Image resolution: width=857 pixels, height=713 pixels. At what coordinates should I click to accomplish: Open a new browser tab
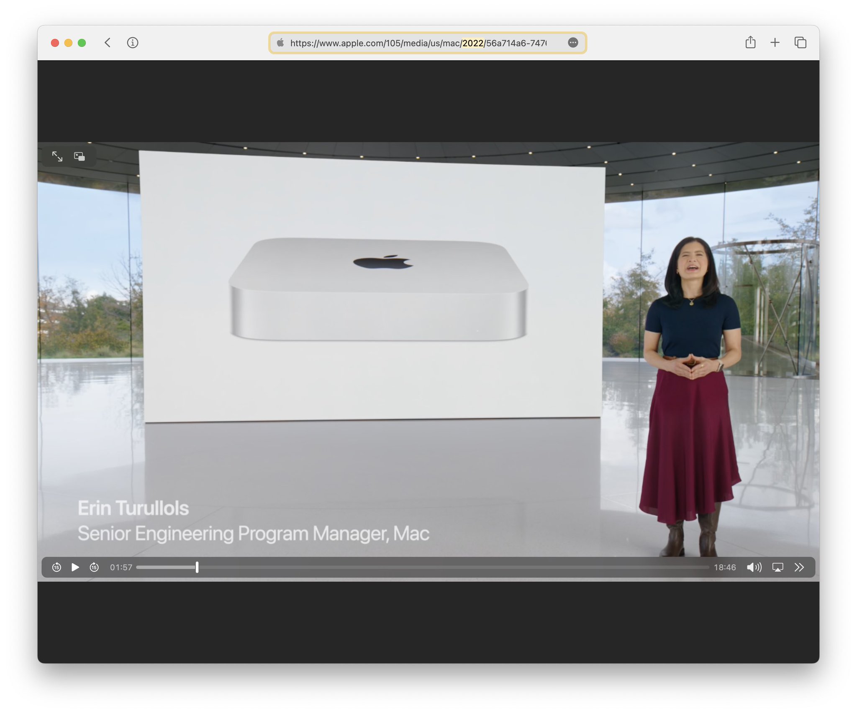pyautogui.click(x=775, y=42)
